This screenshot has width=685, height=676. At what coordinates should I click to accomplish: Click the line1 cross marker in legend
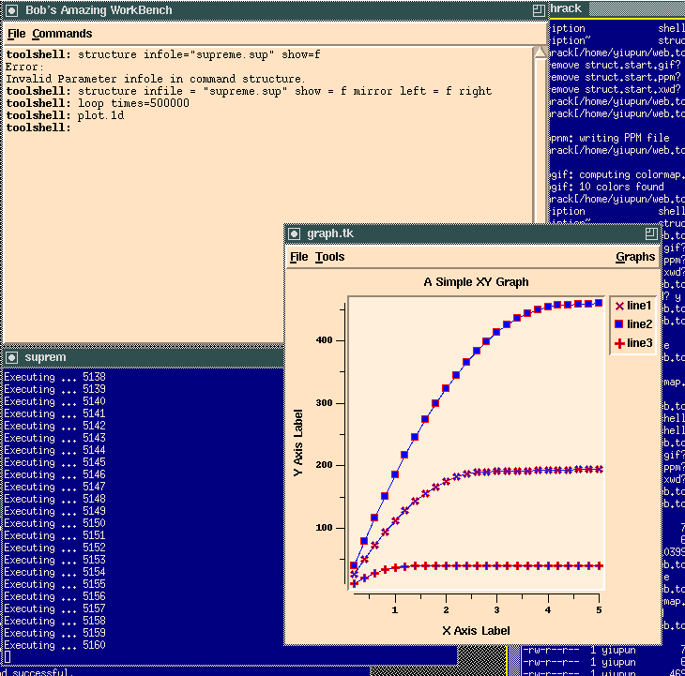click(x=619, y=306)
